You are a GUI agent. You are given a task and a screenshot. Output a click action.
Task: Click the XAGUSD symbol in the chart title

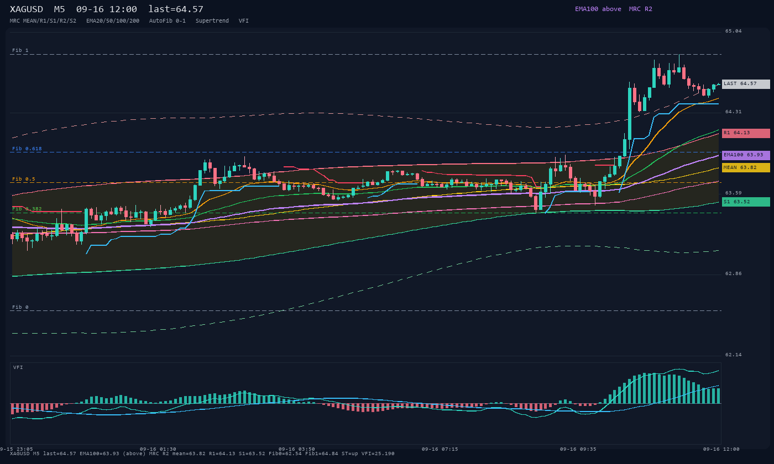point(28,9)
